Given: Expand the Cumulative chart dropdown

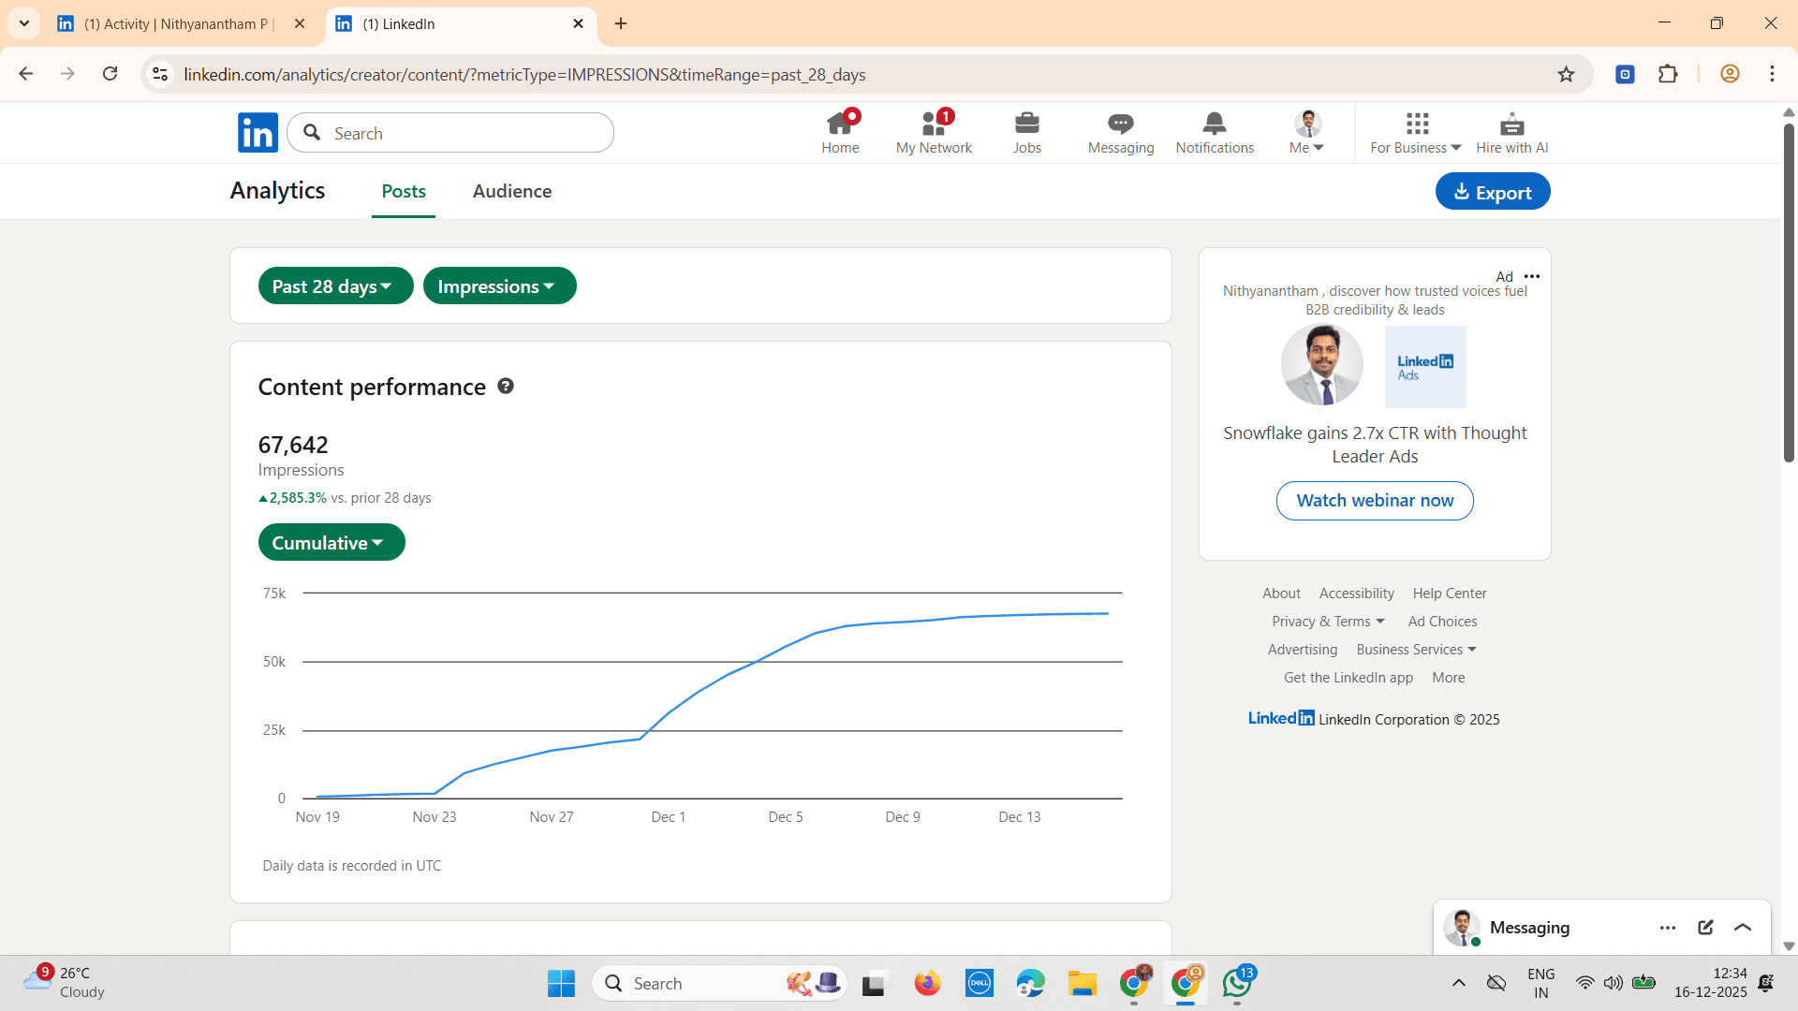Looking at the screenshot, I should coord(332,542).
